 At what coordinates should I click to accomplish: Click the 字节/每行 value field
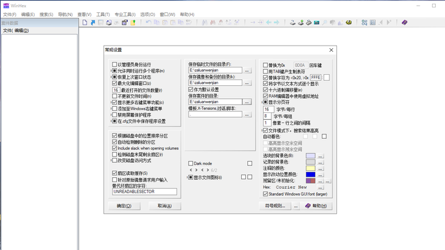tap(268, 109)
